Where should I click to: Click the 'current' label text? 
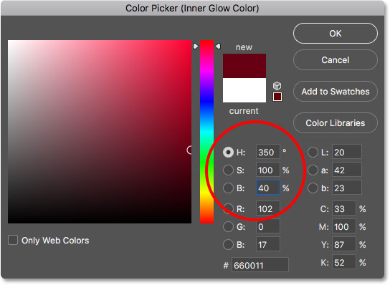(244, 111)
